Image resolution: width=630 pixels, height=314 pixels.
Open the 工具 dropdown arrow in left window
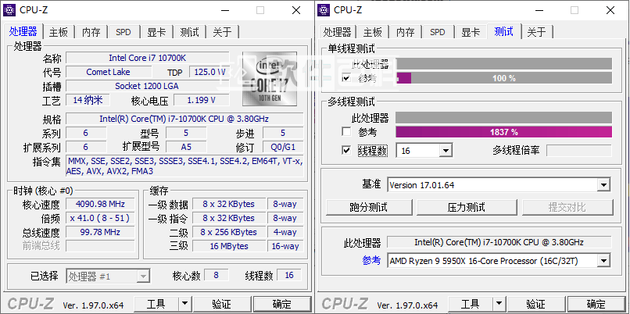pyautogui.click(x=184, y=303)
